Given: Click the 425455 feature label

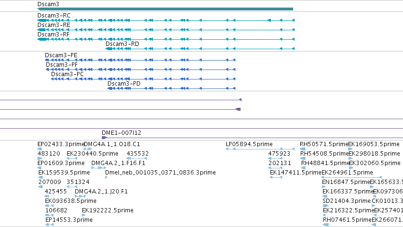Looking at the screenshot, I should pyautogui.click(x=56, y=192).
